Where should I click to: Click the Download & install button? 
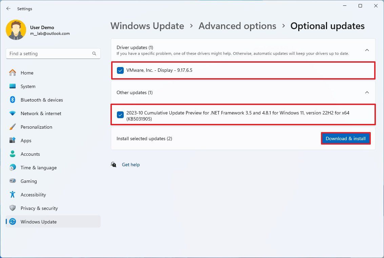click(345, 138)
